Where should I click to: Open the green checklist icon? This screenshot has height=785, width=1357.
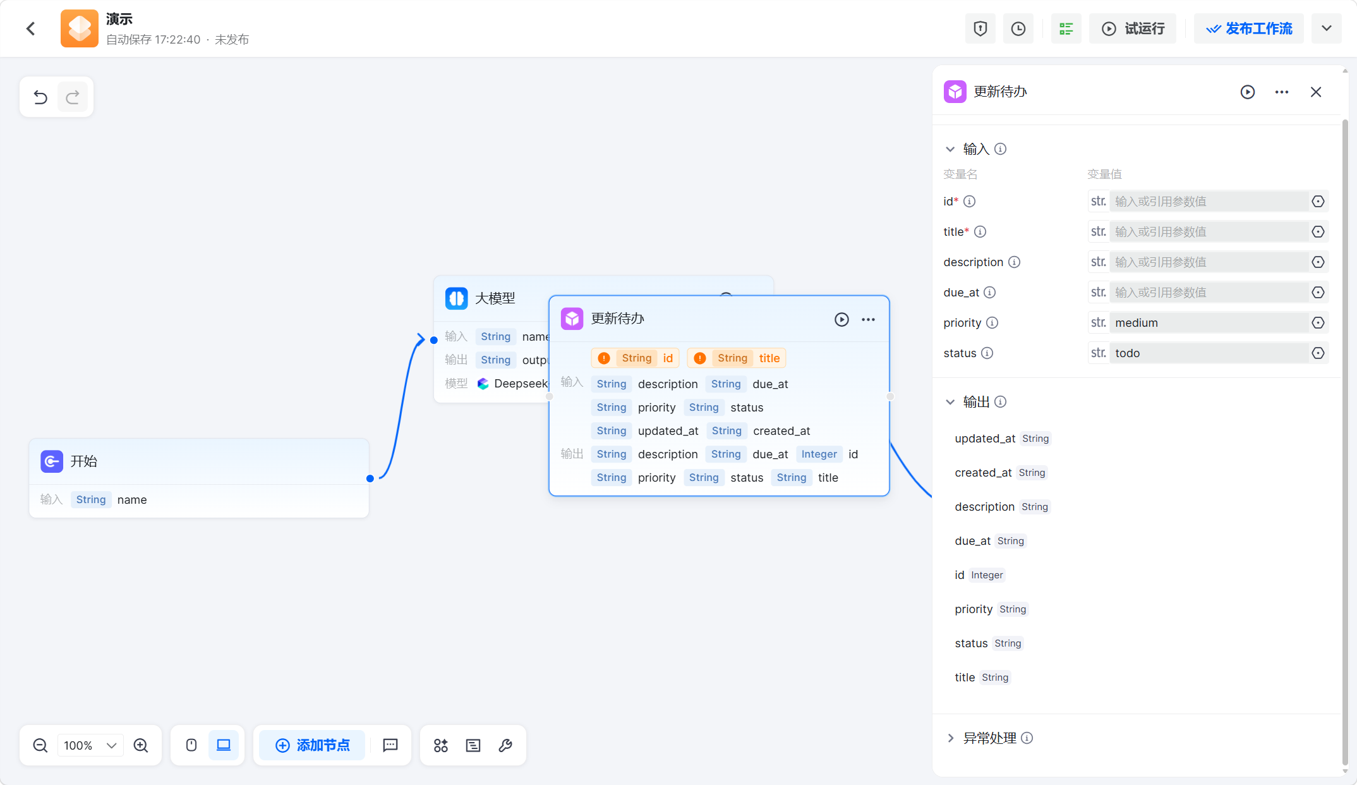1066,28
